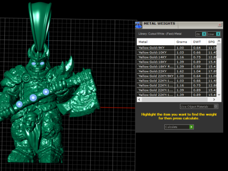Click the table's scroll down arrow

pyautogui.click(x=219, y=95)
